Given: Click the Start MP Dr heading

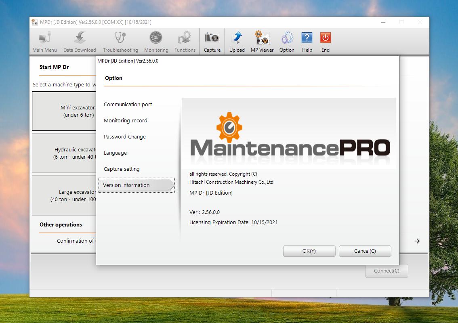Looking at the screenshot, I should pyautogui.click(x=54, y=67).
